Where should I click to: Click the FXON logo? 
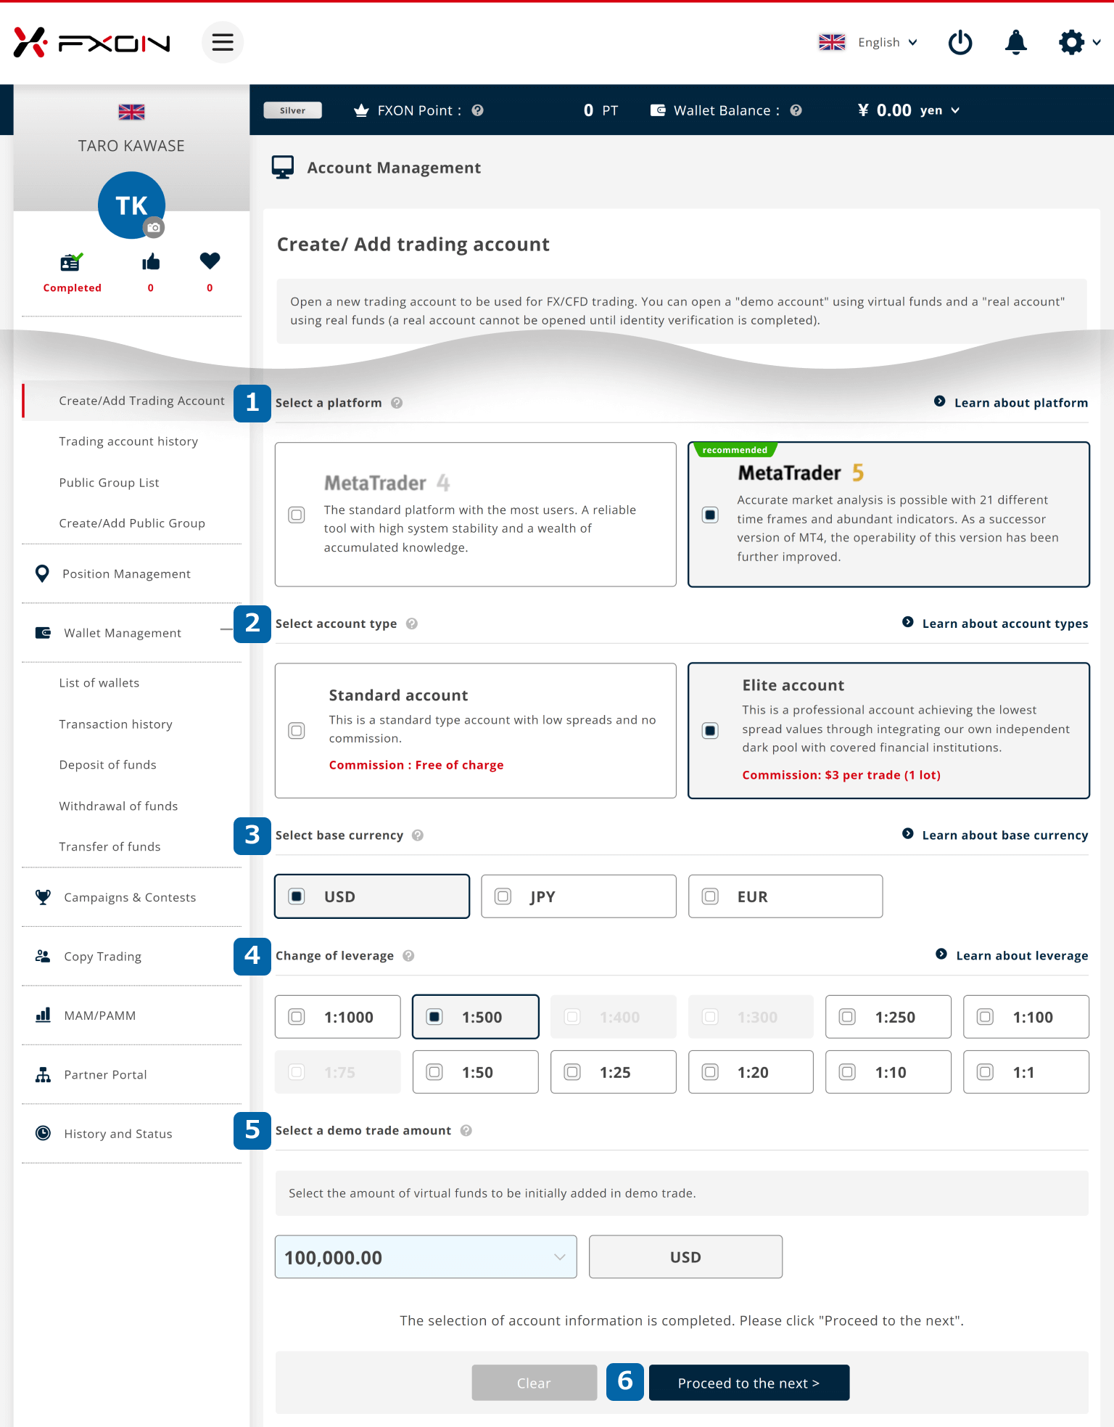click(x=92, y=43)
